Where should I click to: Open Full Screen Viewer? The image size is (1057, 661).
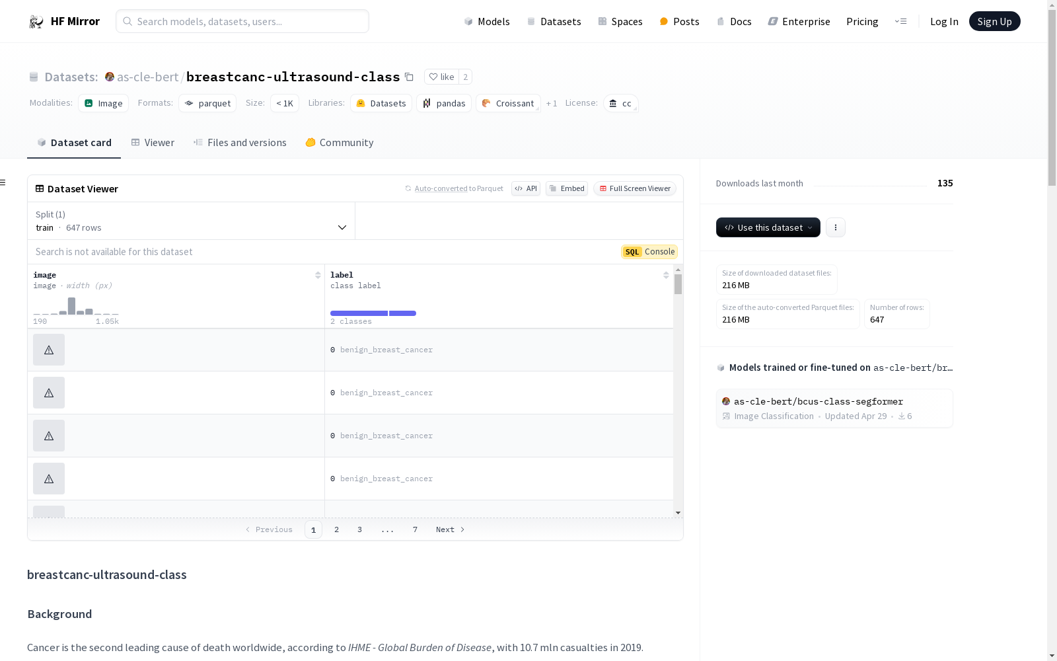[635, 188]
